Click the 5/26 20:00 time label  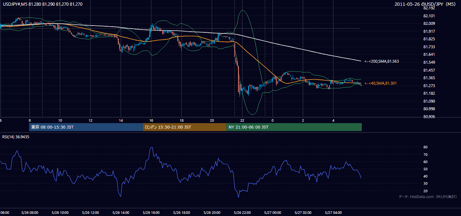point(212,212)
